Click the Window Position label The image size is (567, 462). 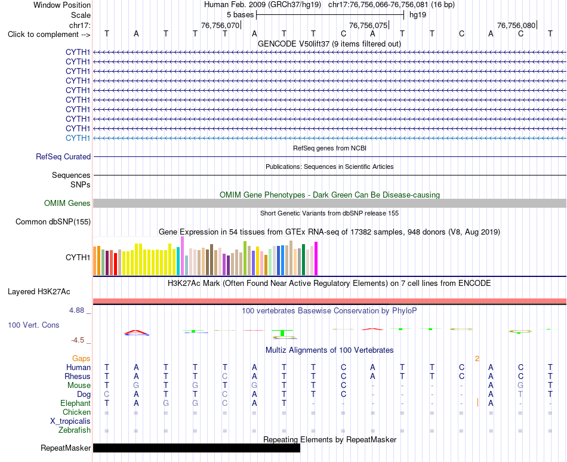pos(62,5)
